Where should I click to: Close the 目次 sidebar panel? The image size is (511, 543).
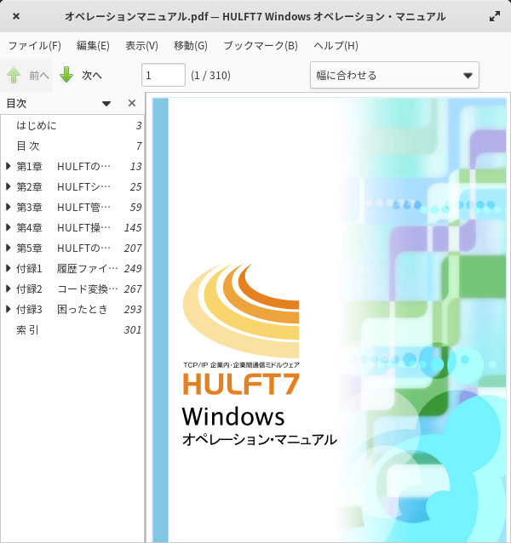click(132, 103)
